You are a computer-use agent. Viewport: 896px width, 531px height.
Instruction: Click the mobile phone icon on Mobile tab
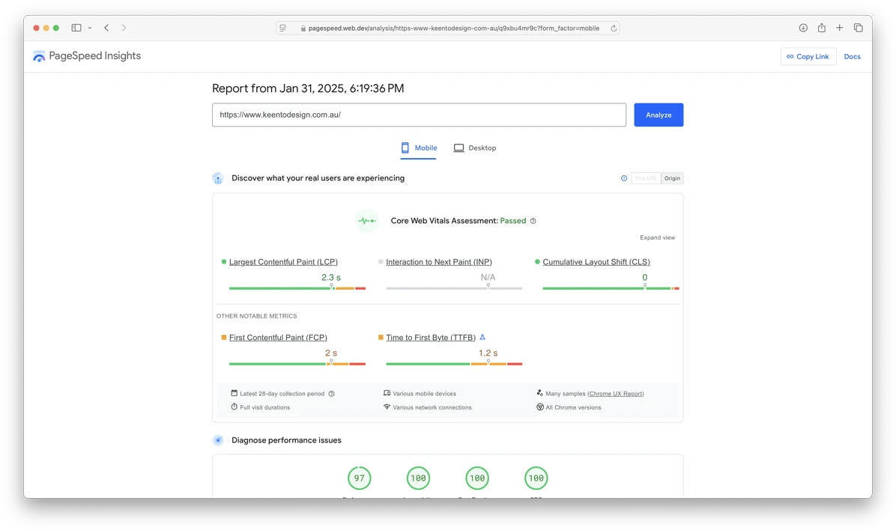pos(405,148)
